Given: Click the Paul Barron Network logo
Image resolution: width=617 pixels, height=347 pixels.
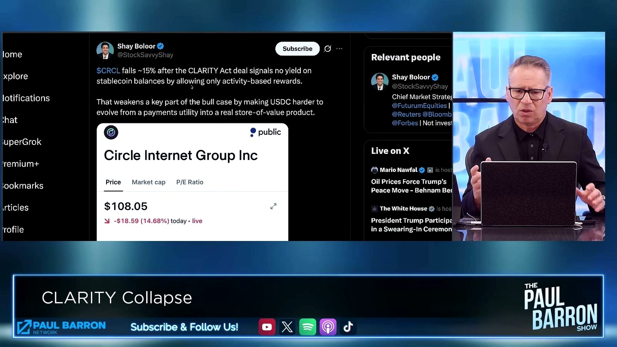Looking at the screenshot, I should point(61,327).
